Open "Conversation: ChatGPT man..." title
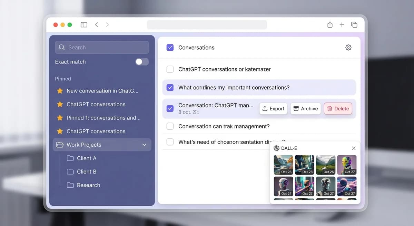The image size is (414, 226). pos(216,105)
